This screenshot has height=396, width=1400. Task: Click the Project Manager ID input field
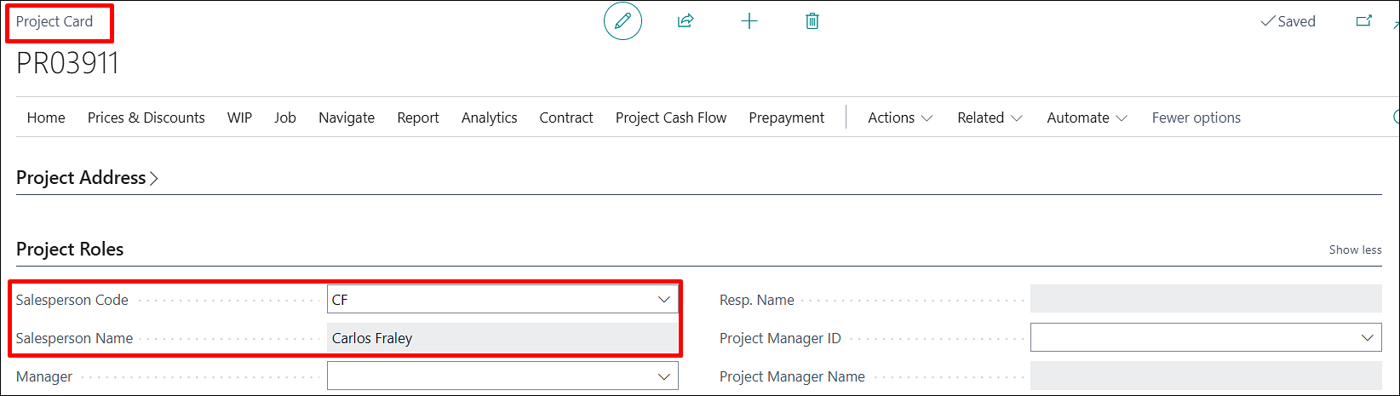[1206, 338]
